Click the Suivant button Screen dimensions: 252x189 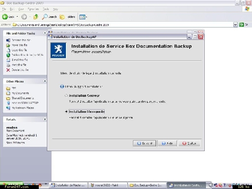(145, 143)
